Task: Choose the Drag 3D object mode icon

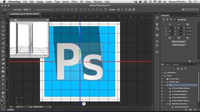Action: 126,10
